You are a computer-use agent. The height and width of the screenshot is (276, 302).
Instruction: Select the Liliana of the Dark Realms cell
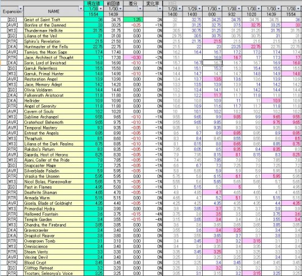(x=53, y=144)
